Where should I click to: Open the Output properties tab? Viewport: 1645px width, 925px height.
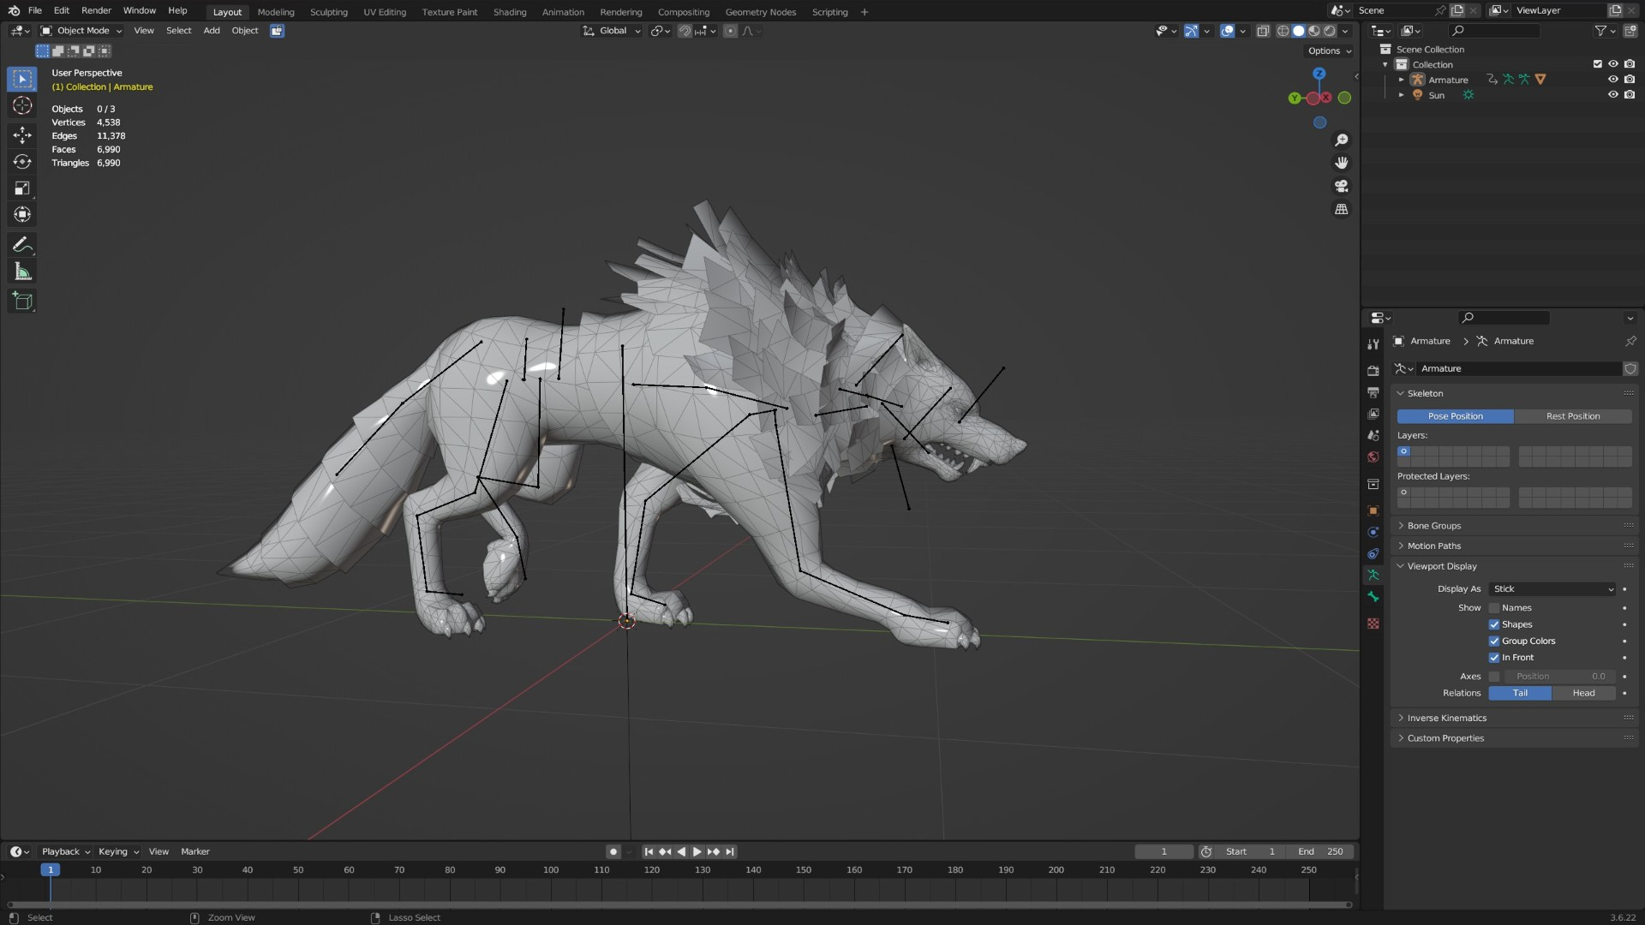(x=1373, y=392)
